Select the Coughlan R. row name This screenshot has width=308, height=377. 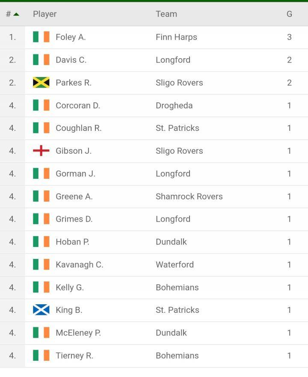point(79,128)
